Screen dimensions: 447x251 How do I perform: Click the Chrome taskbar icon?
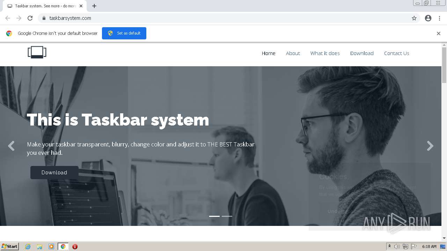coord(63,246)
